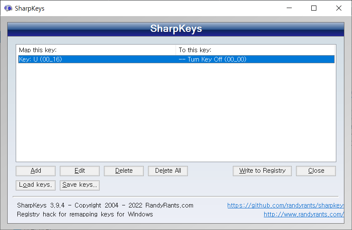Click the Close button in SharpKeys

click(x=316, y=171)
